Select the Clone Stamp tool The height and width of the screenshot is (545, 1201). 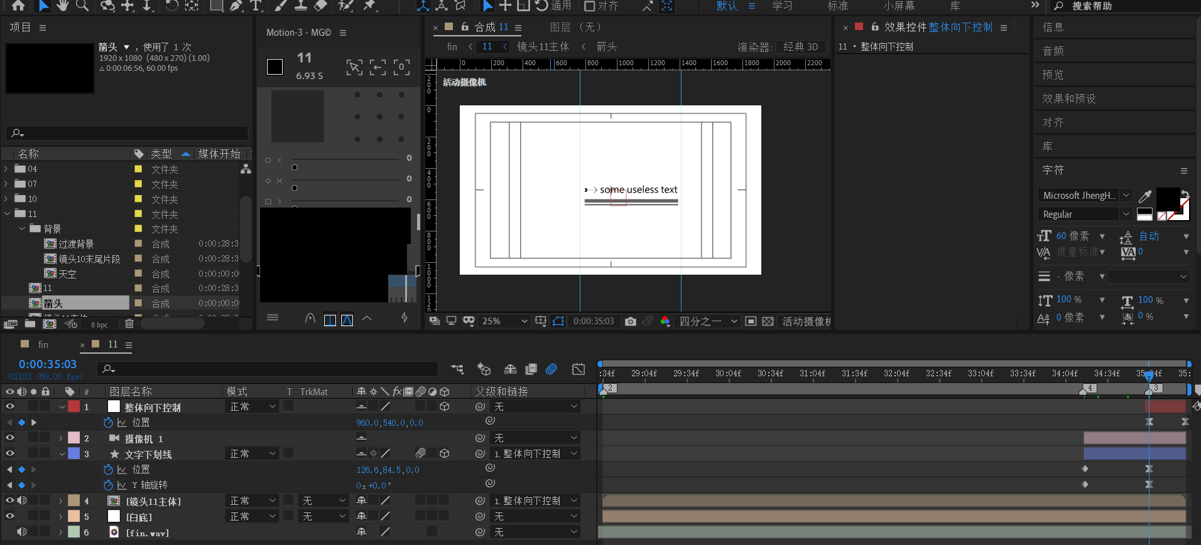click(301, 6)
